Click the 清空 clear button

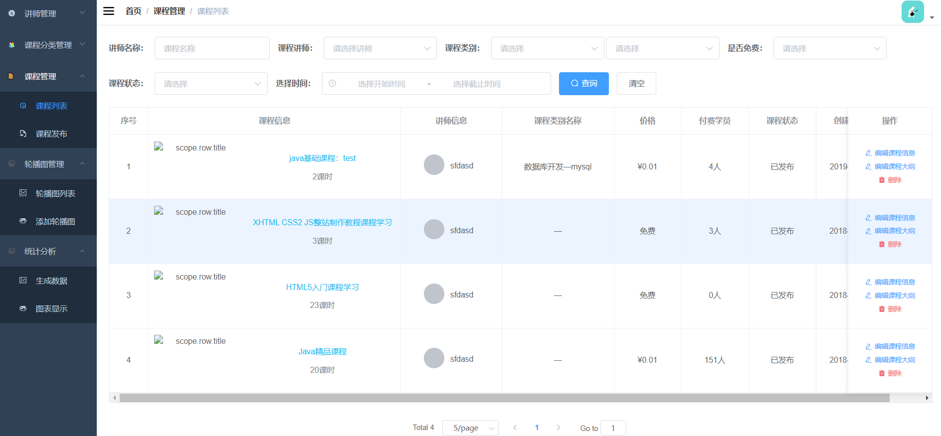636,84
